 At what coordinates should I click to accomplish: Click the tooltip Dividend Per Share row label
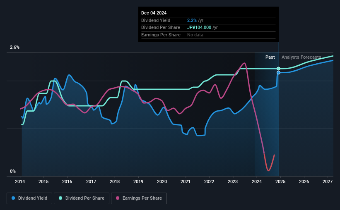tap(160, 28)
